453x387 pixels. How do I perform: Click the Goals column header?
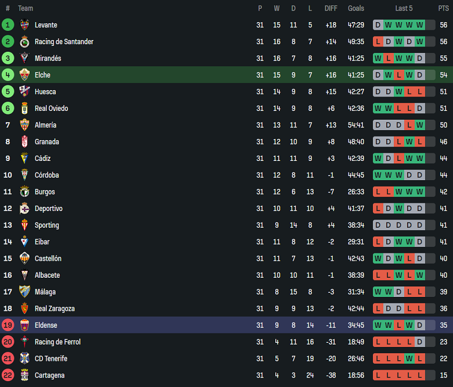tap(356, 8)
